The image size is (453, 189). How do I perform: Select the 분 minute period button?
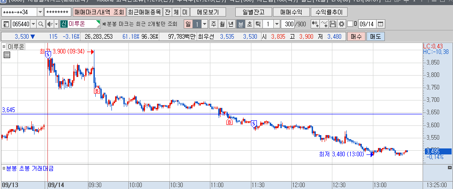pos(240,24)
